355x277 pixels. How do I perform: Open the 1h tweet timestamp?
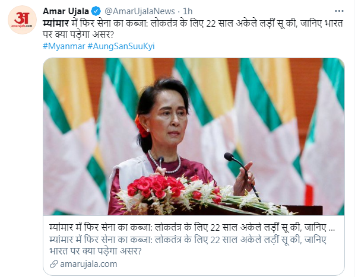tap(188, 11)
